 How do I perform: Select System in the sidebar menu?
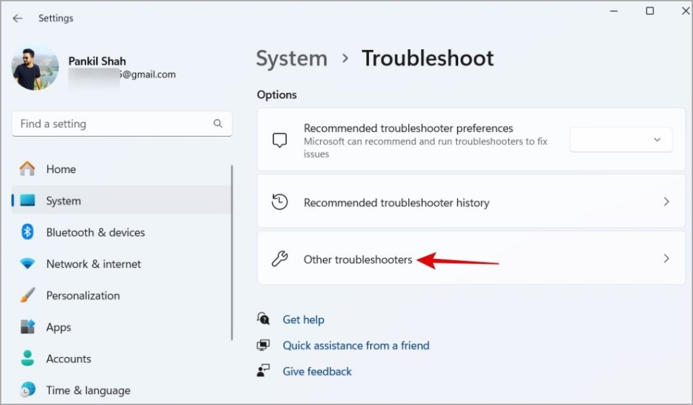pos(64,201)
